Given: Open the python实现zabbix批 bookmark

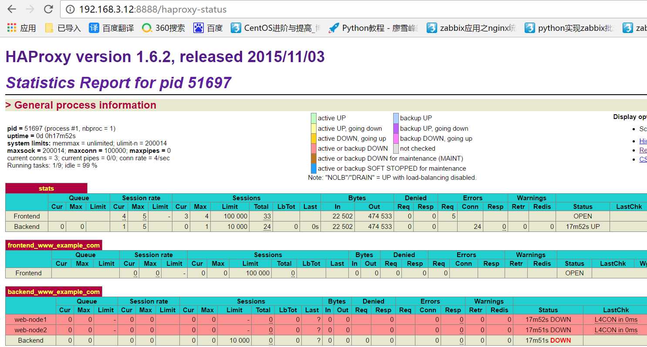Looking at the screenshot, I should [569, 28].
